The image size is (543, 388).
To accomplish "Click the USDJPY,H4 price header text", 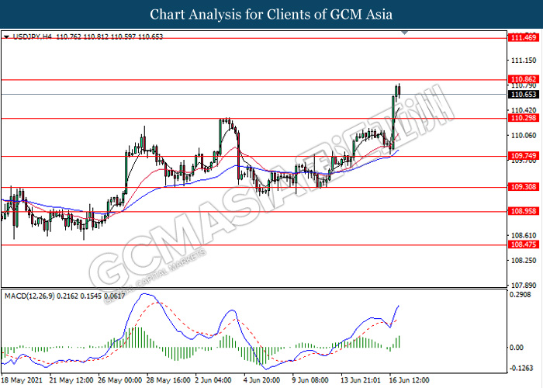I will (x=88, y=36).
